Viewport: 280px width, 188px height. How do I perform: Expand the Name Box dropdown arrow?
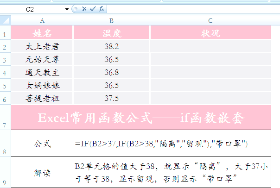(x=67, y=9)
